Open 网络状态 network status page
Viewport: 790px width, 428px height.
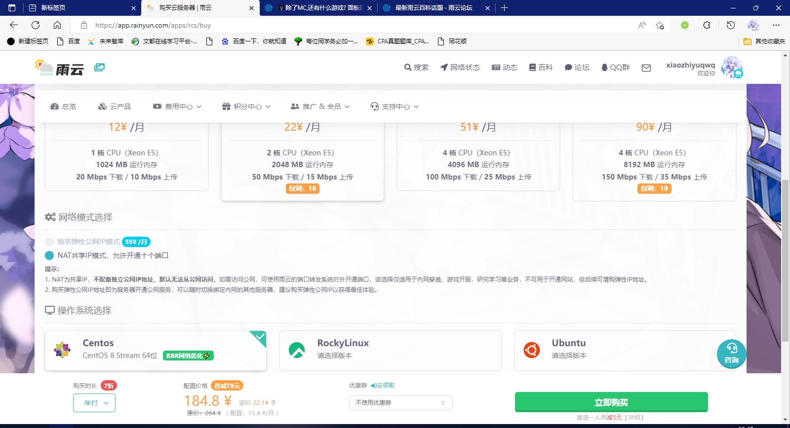(x=460, y=68)
